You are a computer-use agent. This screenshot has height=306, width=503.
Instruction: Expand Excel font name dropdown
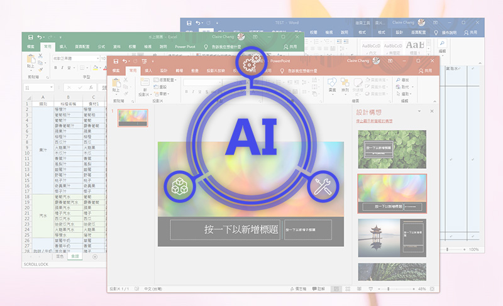pos(97,58)
